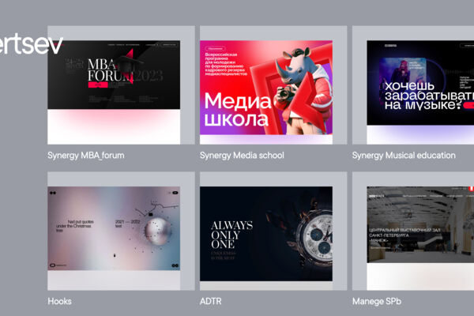This screenshot has height=316, width=474.
Task: Click the 'Synergy Media school' caption
Action: coord(242,156)
